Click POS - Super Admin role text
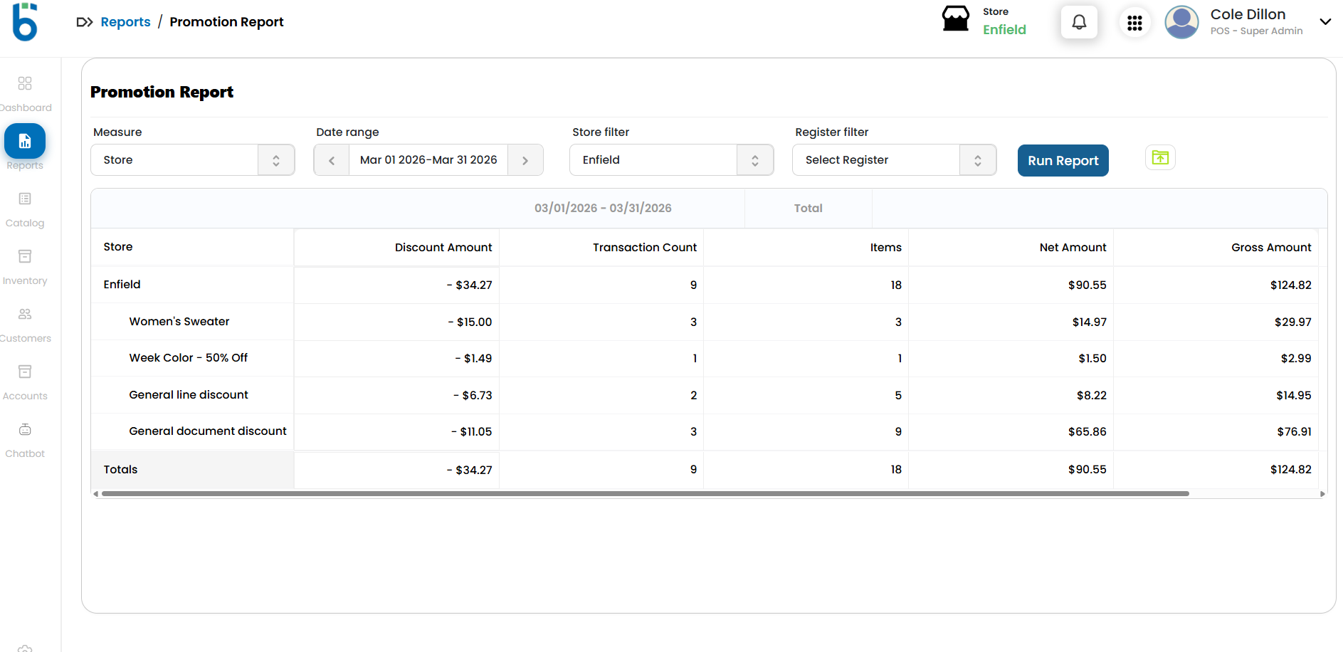This screenshot has width=1343, height=652. tap(1256, 31)
